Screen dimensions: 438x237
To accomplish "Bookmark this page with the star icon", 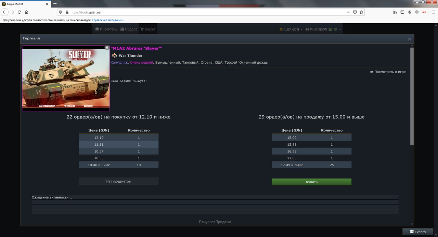I will click(361, 12).
